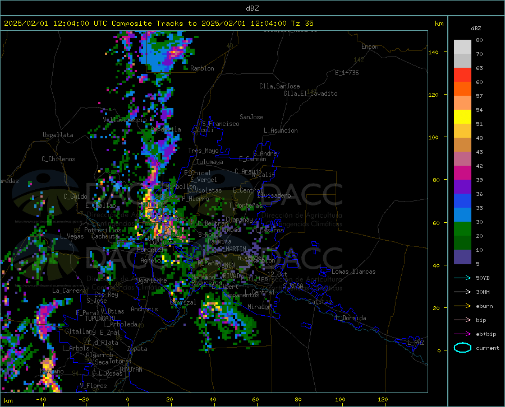Click the 'Carrizal' place label
505x407 pixels.
coord(183,302)
